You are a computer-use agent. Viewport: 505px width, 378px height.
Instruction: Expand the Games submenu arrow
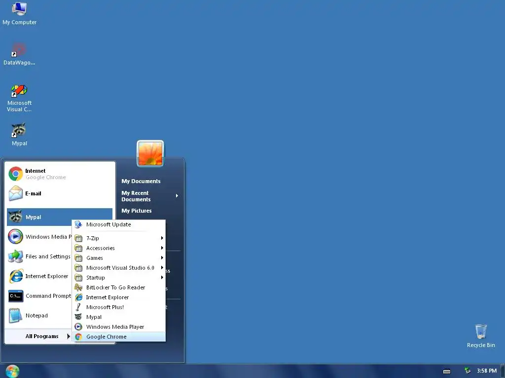point(162,258)
